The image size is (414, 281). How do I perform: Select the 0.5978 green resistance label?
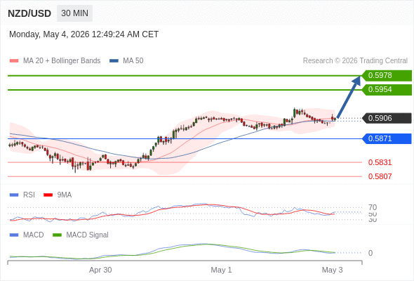coord(387,75)
